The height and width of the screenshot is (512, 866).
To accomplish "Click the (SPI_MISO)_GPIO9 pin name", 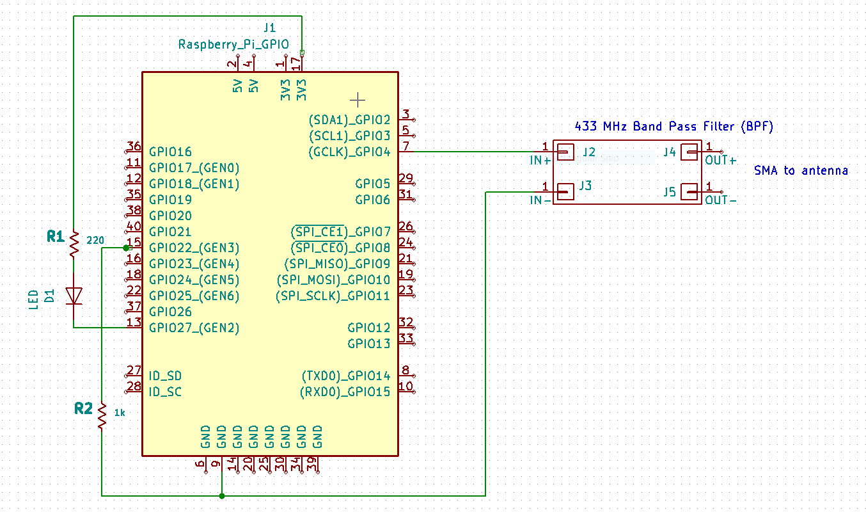I will click(x=337, y=264).
